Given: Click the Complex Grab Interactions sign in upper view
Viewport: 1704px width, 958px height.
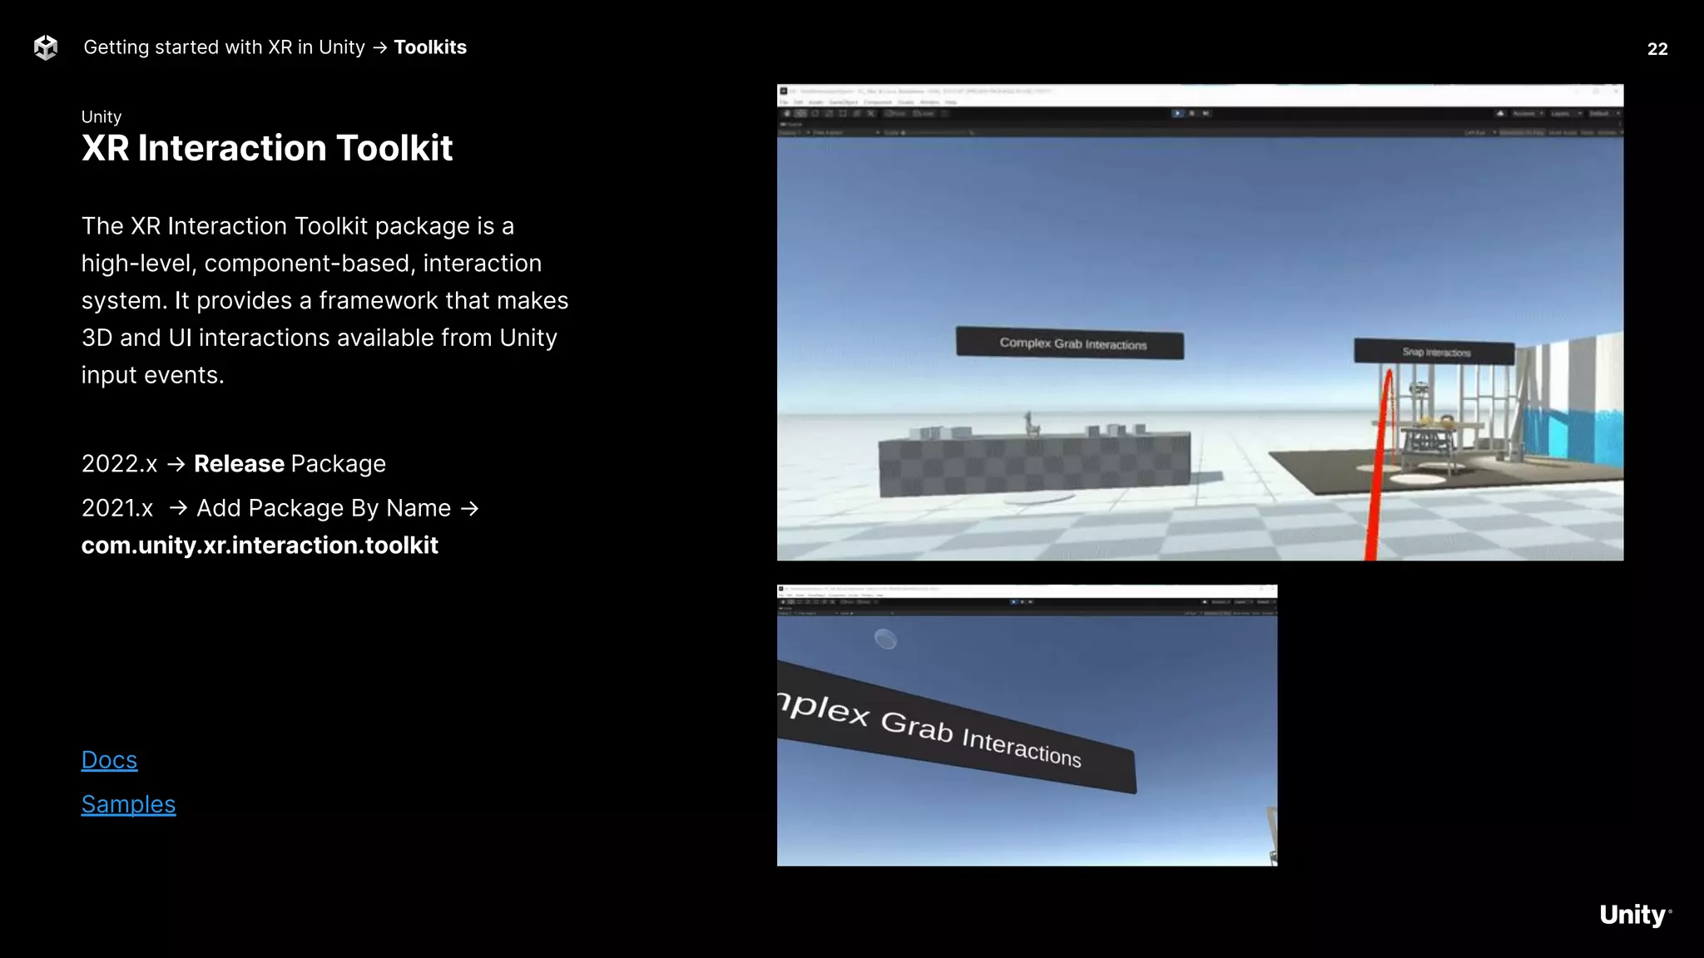Looking at the screenshot, I should (1070, 343).
